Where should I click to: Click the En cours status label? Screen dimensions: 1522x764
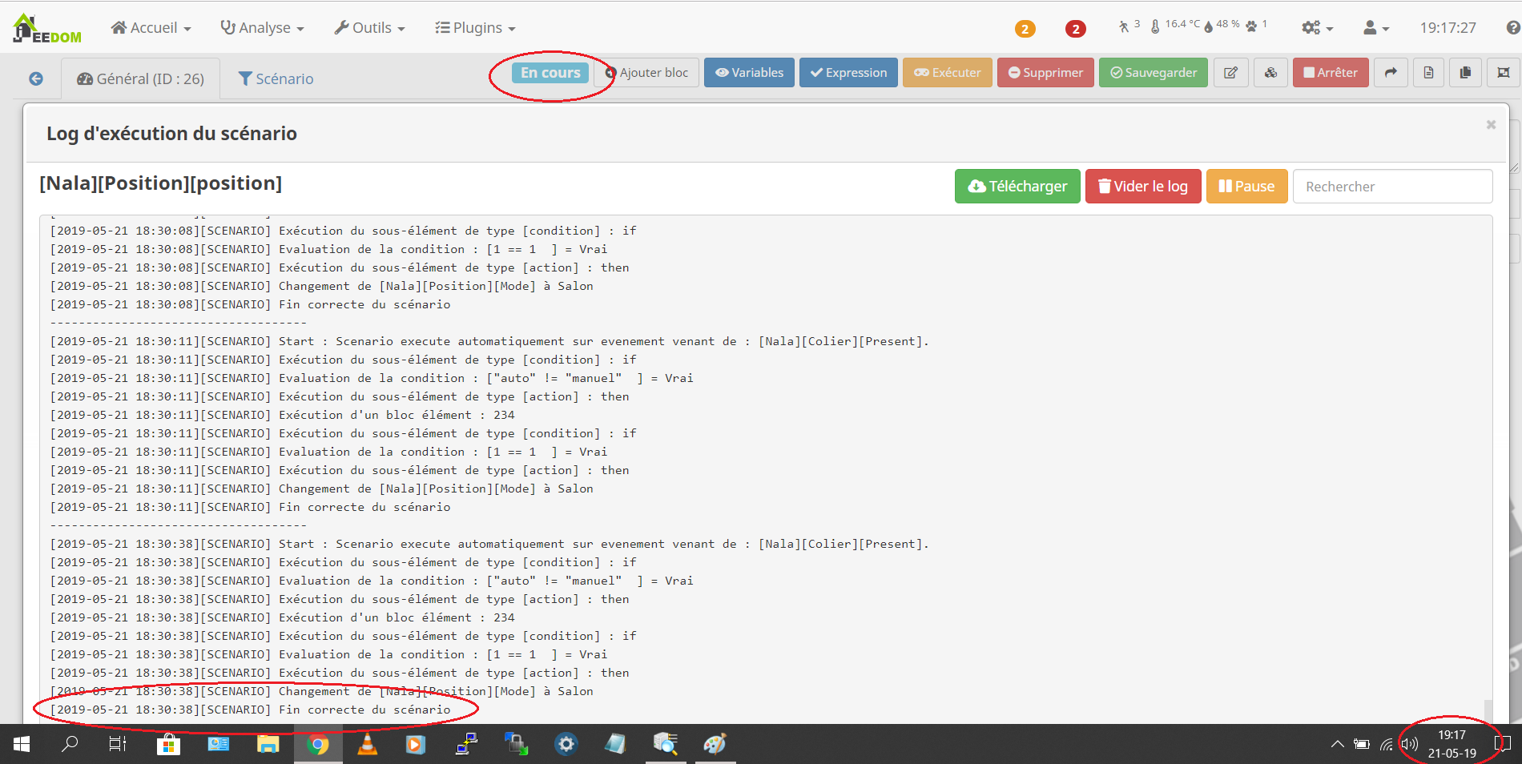coord(550,73)
